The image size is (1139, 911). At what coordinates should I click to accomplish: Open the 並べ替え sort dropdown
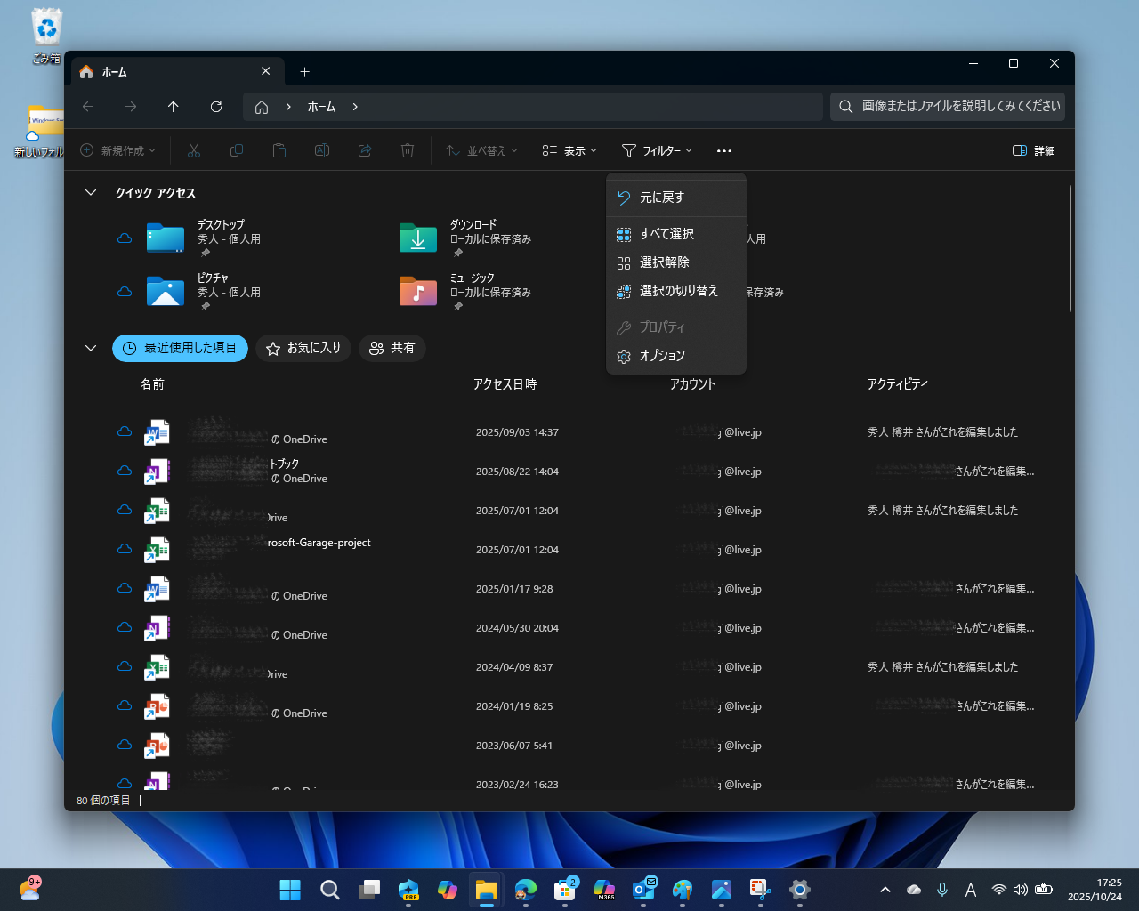tap(481, 151)
